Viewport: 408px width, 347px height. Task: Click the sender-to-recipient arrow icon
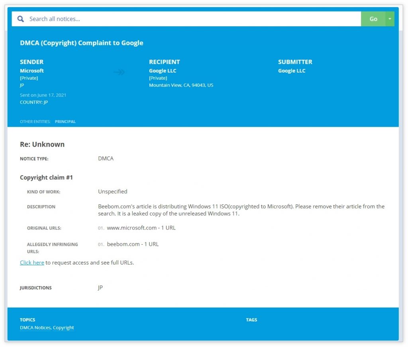(x=119, y=72)
